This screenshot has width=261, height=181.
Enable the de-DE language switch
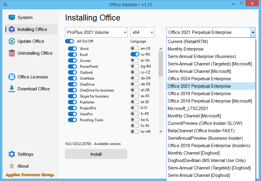point(135,84)
